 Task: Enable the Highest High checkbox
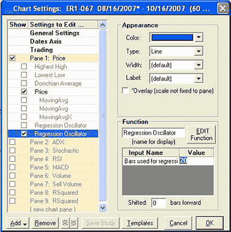coord(24,67)
